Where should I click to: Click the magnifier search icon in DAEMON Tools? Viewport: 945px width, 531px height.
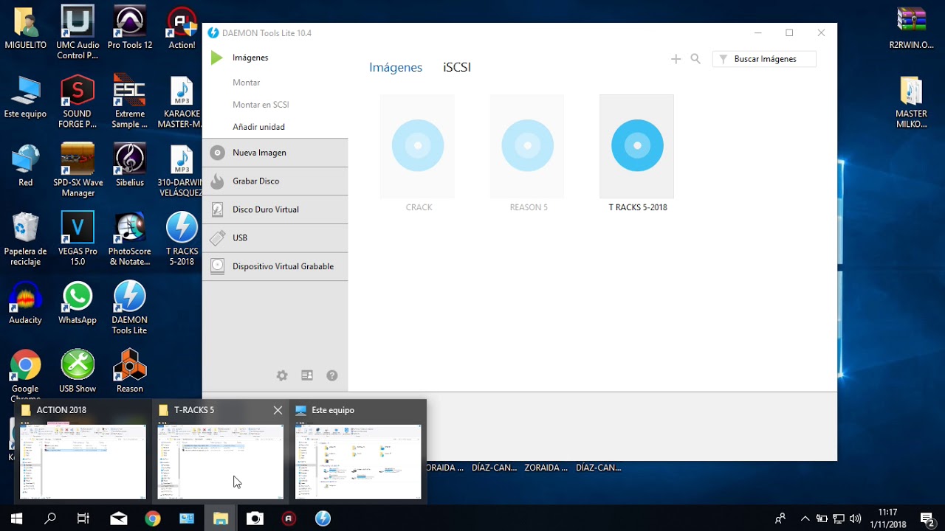[x=695, y=59]
